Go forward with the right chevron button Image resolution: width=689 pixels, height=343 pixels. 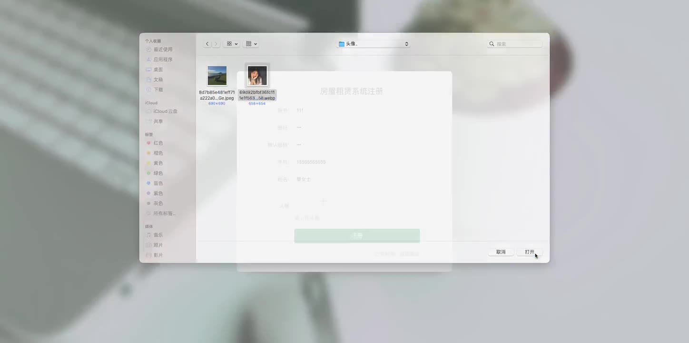pyautogui.click(x=216, y=44)
